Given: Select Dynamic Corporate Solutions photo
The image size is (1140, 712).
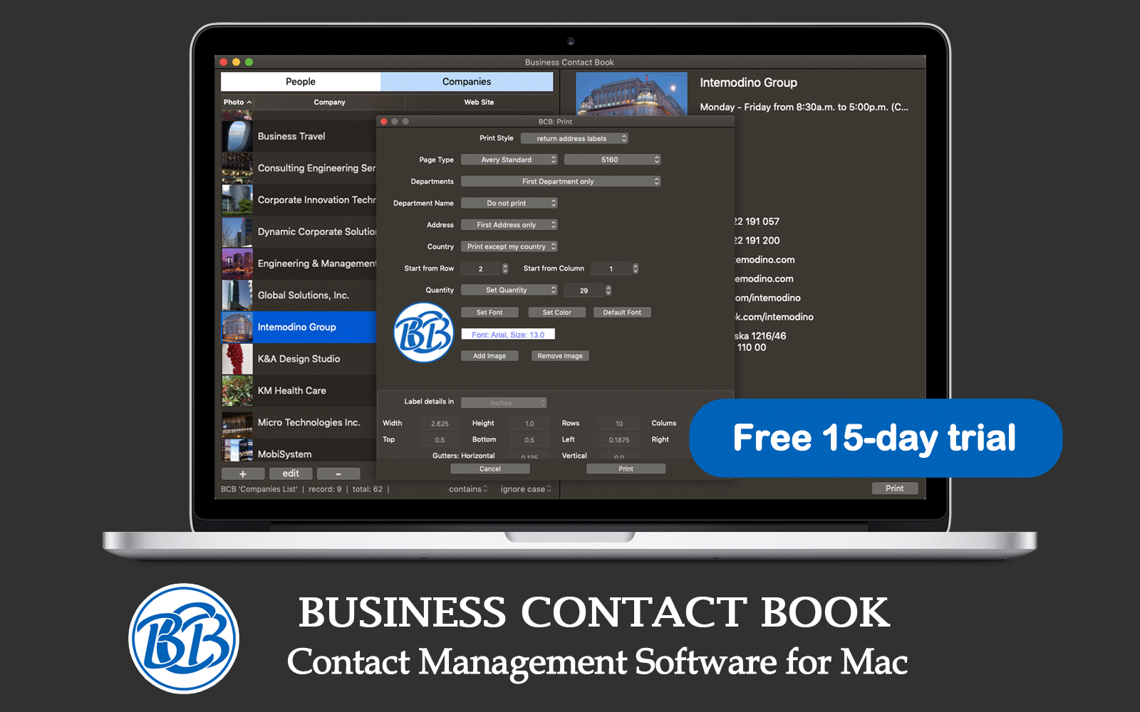Looking at the screenshot, I should [237, 231].
